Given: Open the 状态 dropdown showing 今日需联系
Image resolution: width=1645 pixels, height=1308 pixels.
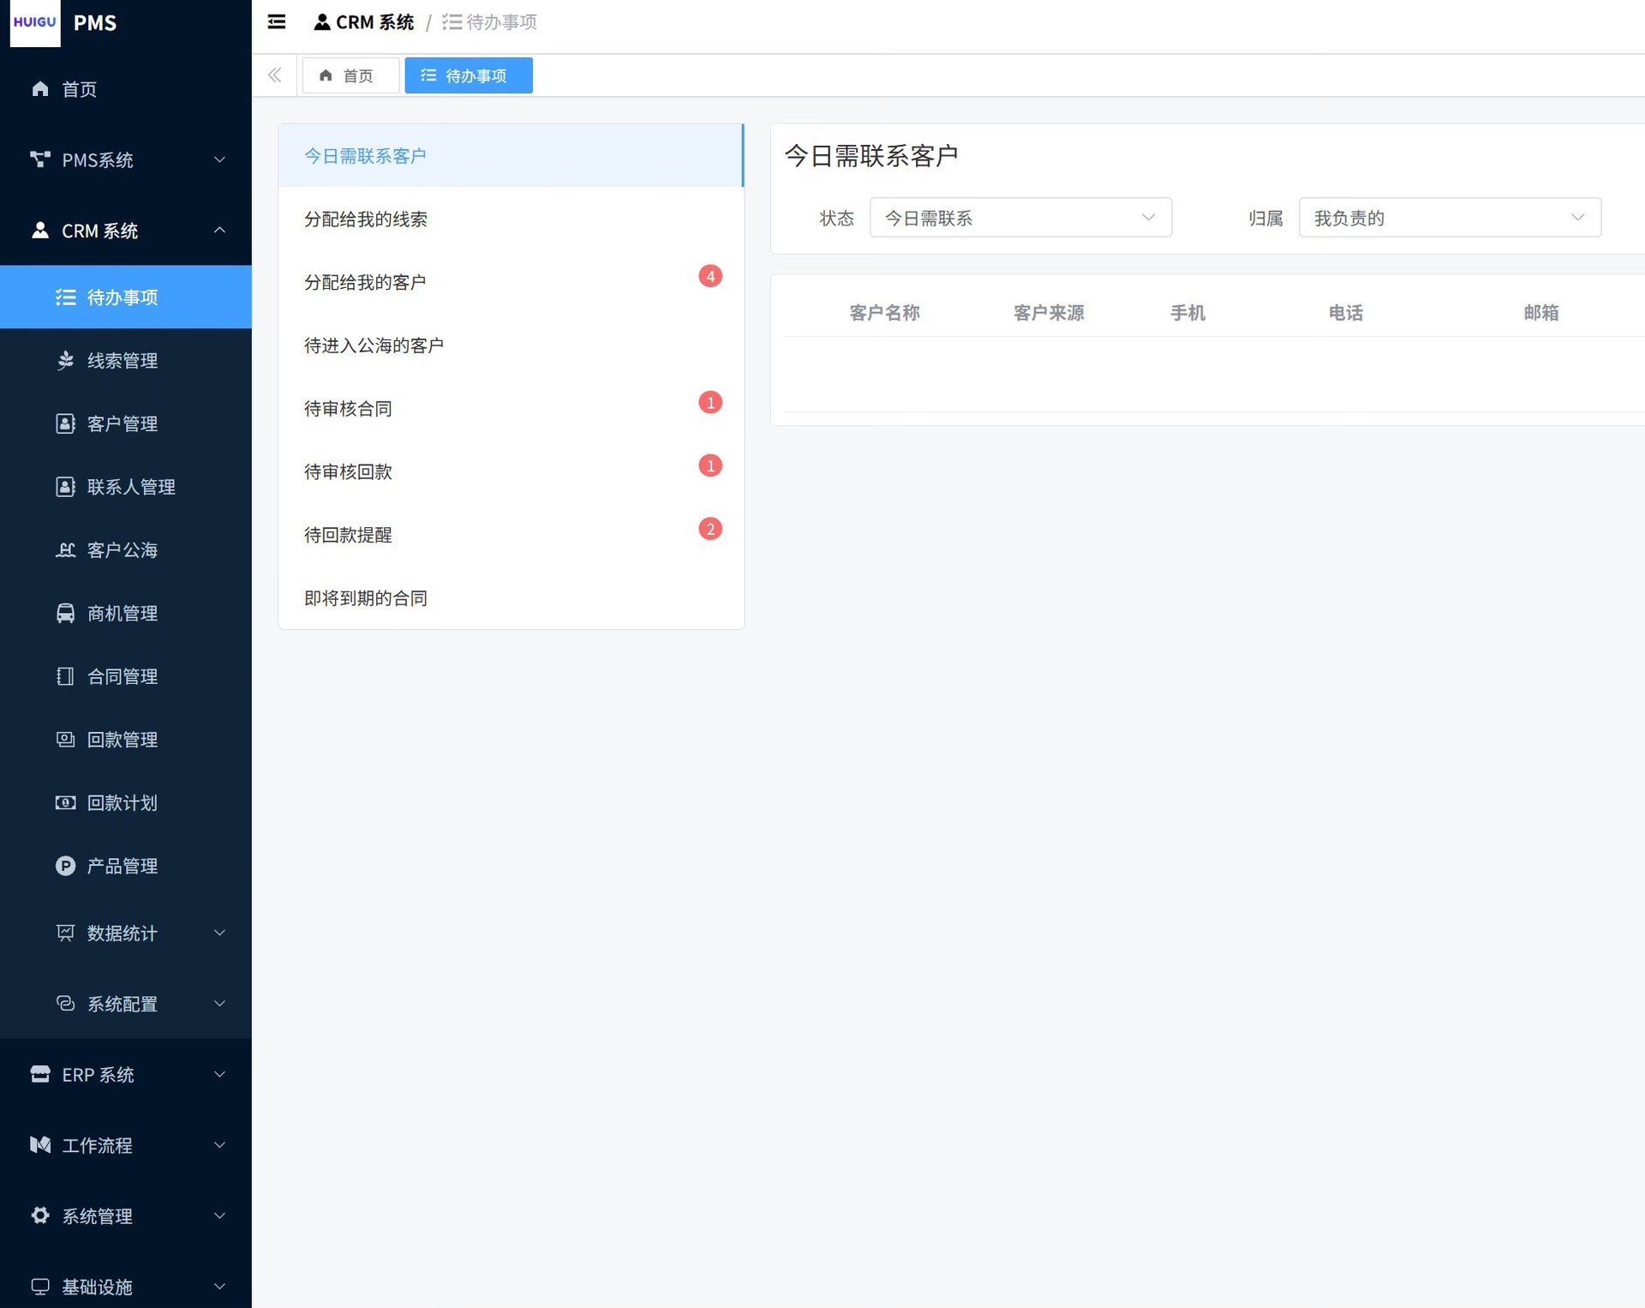Looking at the screenshot, I should pyautogui.click(x=1020, y=219).
